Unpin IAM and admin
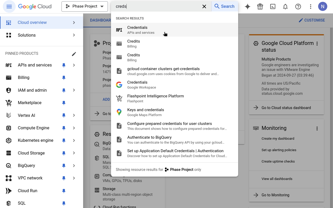333x208 pixels. pos(64,90)
